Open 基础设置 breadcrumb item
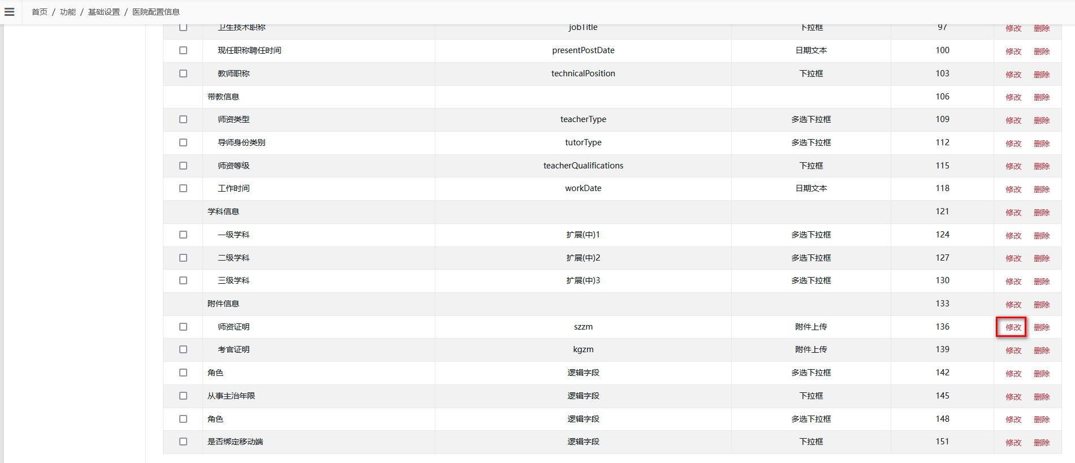Screen dimensions: 1075x463 (104, 12)
